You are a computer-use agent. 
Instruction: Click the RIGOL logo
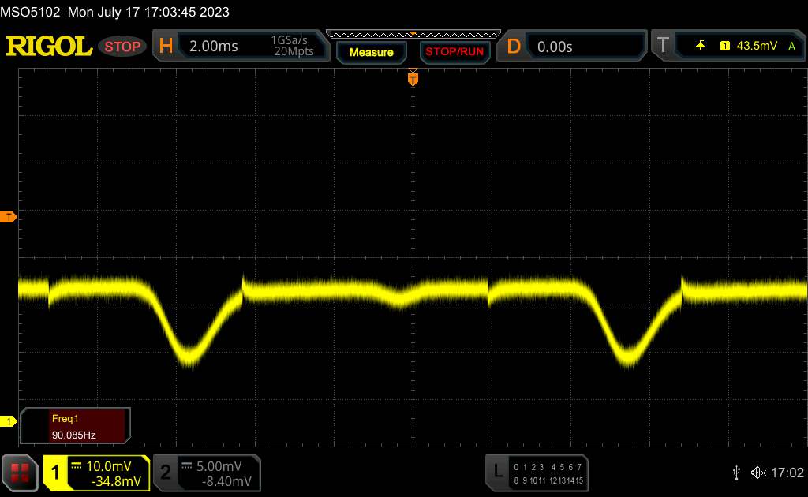pyautogui.click(x=49, y=47)
